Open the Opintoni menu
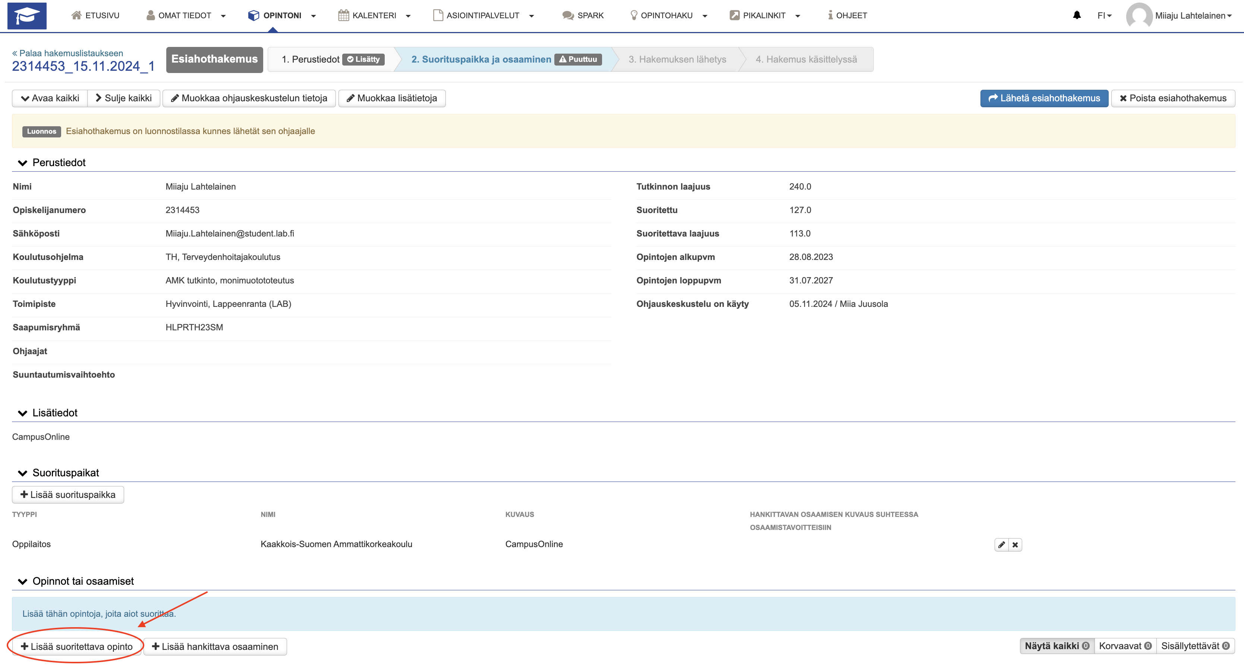 click(x=282, y=15)
